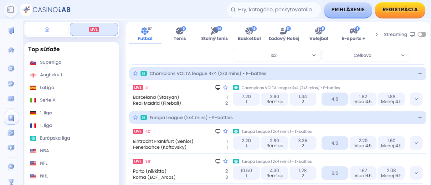Switch to the Basketbal tab

coord(249,34)
